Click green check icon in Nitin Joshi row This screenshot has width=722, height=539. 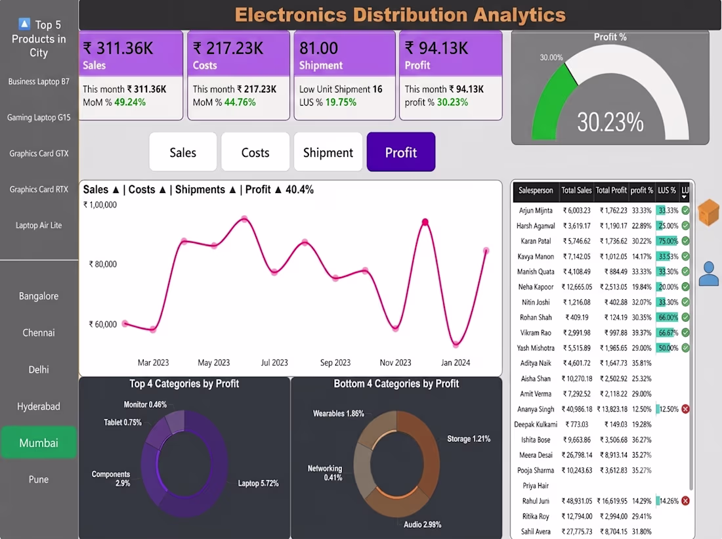pyautogui.click(x=685, y=302)
